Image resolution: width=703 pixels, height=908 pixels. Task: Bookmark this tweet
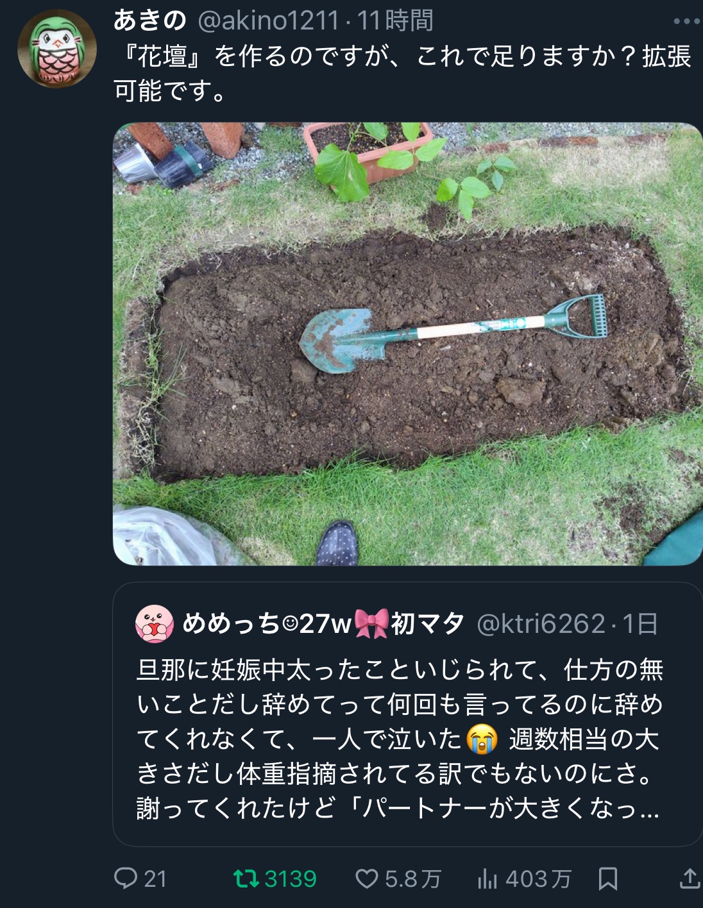pyautogui.click(x=607, y=879)
